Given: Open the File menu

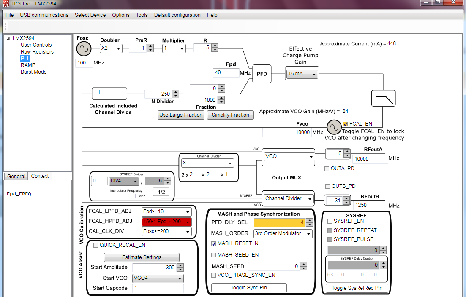Looking at the screenshot, I should (10, 15).
